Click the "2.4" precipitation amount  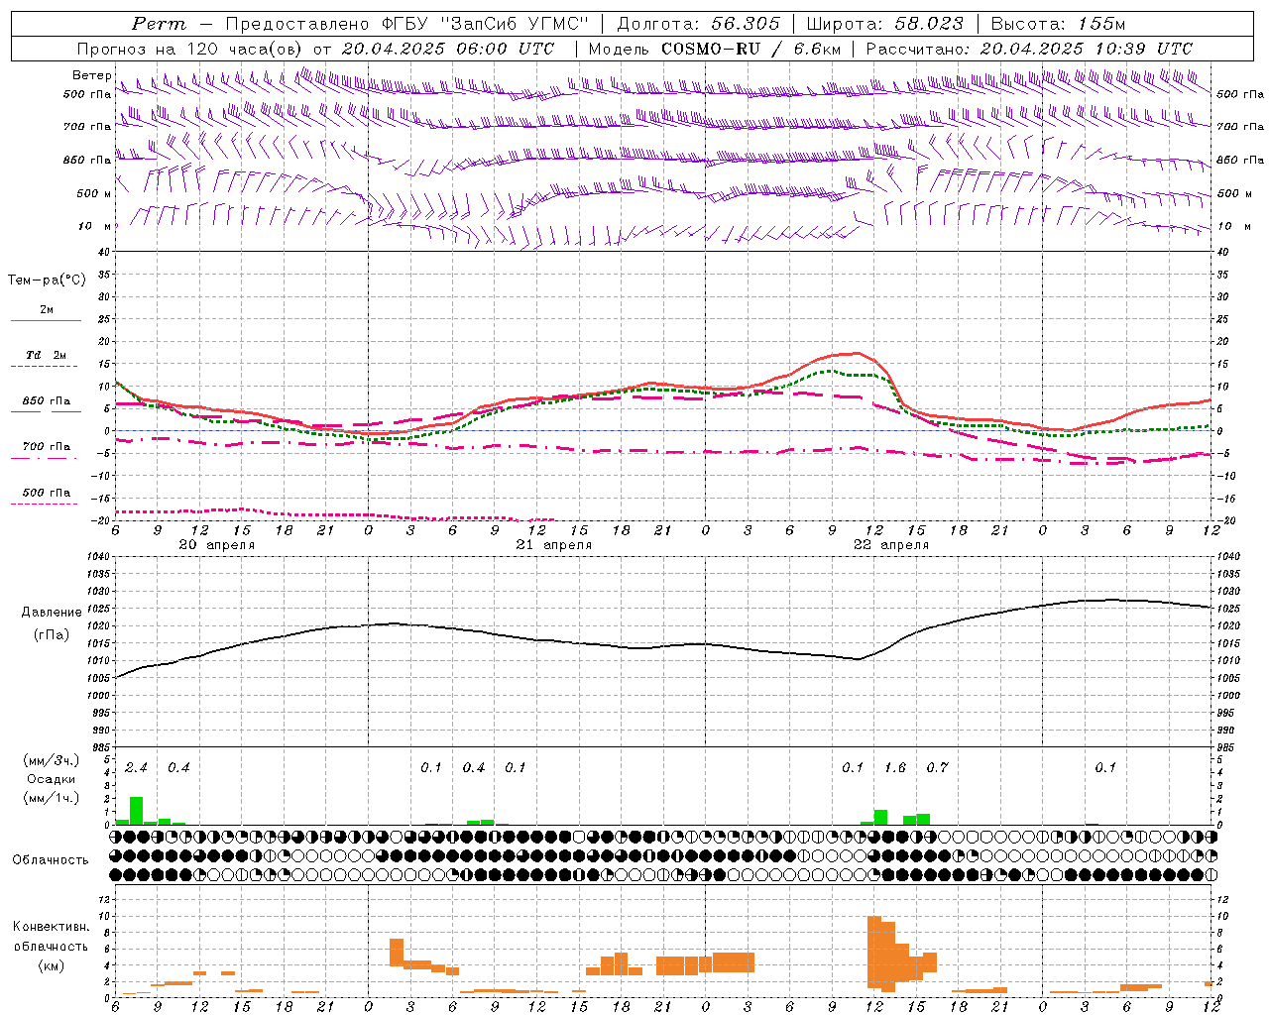(x=136, y=767)
